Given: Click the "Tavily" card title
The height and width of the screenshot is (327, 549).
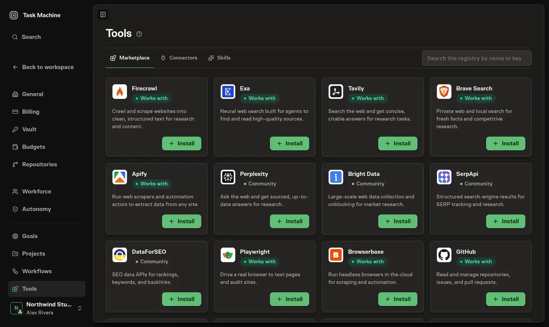Looking at the screenshot, I should (356, 89).
